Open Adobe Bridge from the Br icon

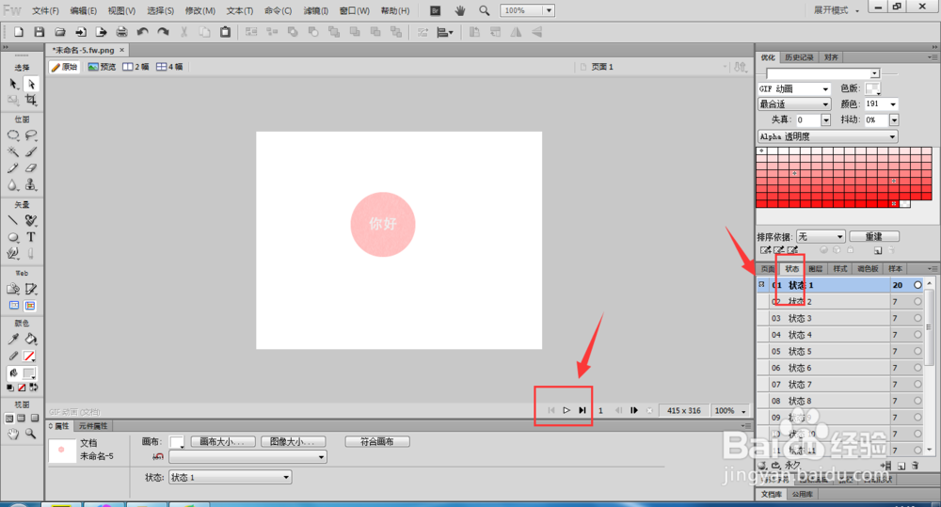436,10
